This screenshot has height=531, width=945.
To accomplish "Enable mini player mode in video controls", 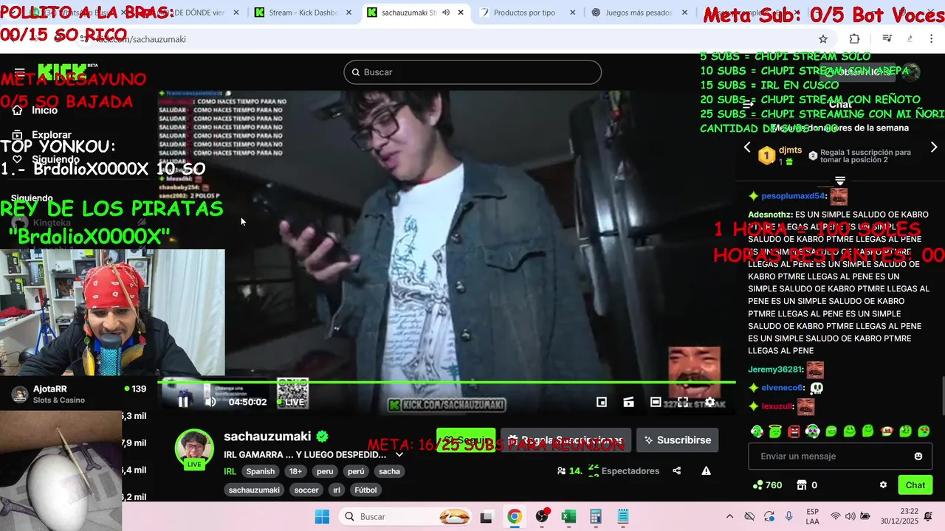I will [x=602, y=402].
